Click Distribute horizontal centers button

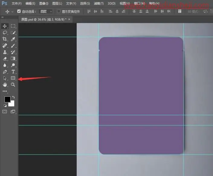[x=162, y=11]
